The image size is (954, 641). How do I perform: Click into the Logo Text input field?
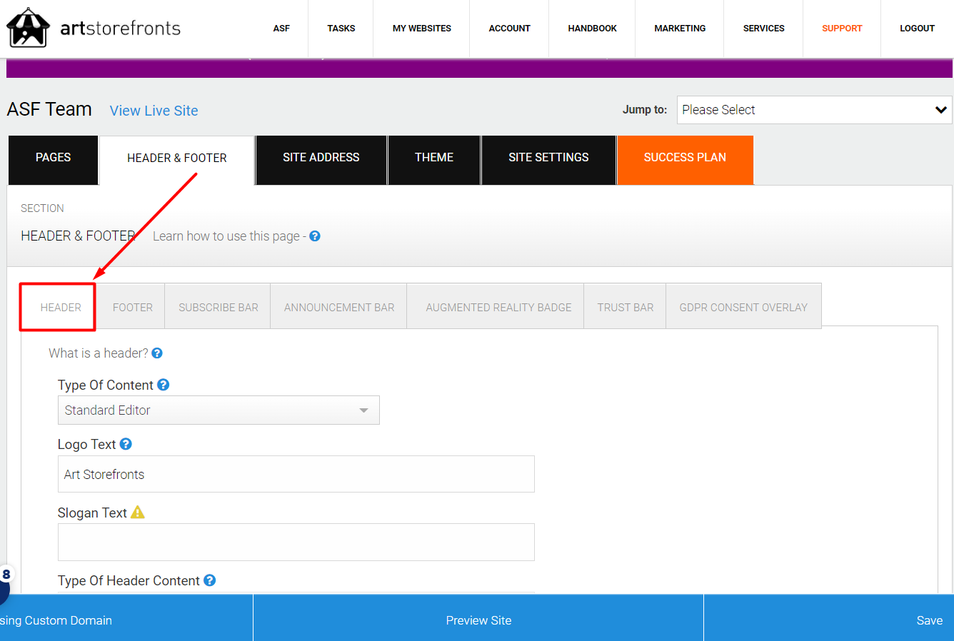click(x=296, y=474)
